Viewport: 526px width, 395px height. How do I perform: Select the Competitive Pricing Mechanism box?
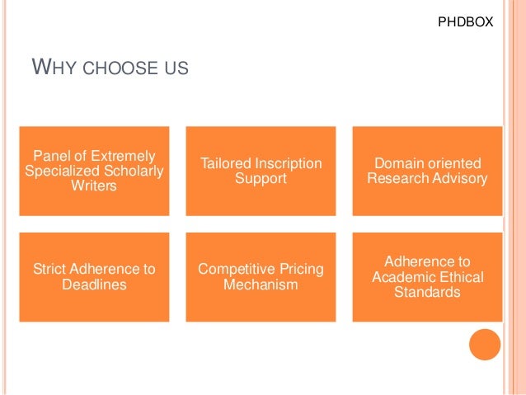pos(261,277)
